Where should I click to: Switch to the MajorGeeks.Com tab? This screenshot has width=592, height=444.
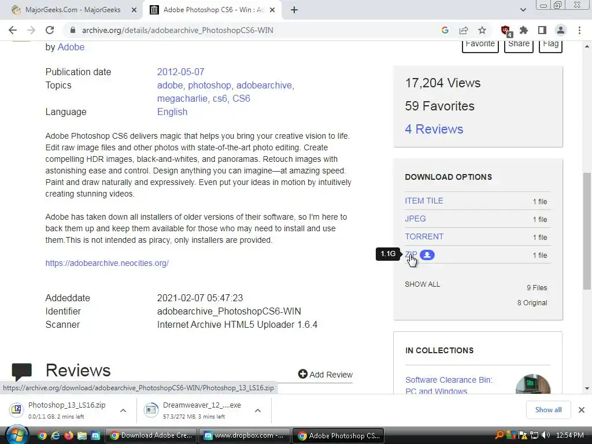coord(73,10)
